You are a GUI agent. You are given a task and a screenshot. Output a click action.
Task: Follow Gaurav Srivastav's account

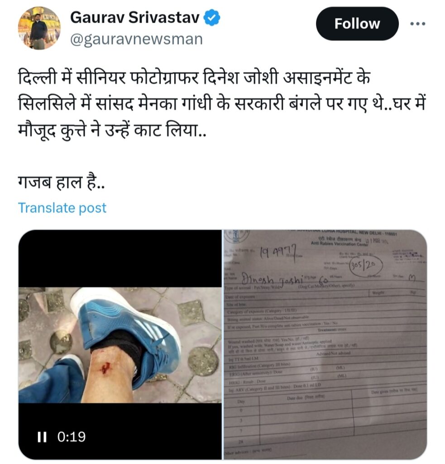pos(357,24)
